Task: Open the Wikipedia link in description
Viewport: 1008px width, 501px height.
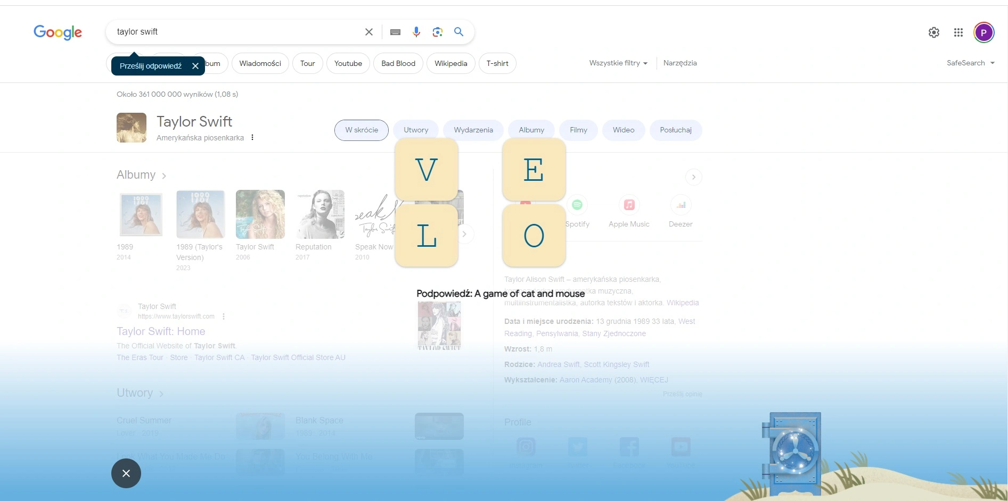Action: (683, 303)
